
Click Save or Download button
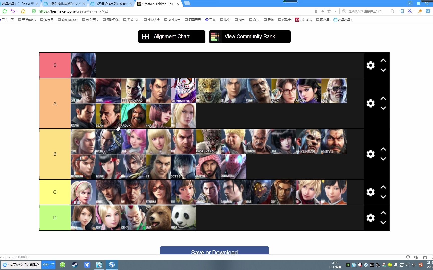click(x=214, y=251)
